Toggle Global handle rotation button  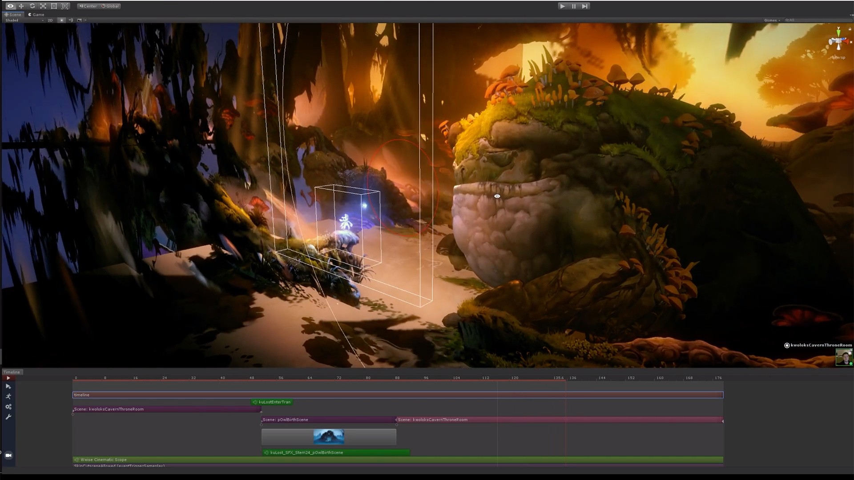click(110, 6)
